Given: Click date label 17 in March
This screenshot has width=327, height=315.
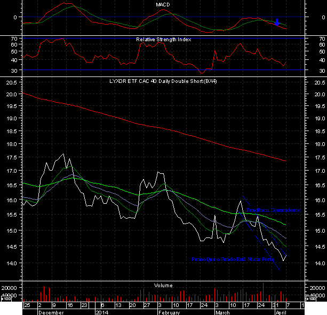Looking at the screenshot, I should click(246, 305).
